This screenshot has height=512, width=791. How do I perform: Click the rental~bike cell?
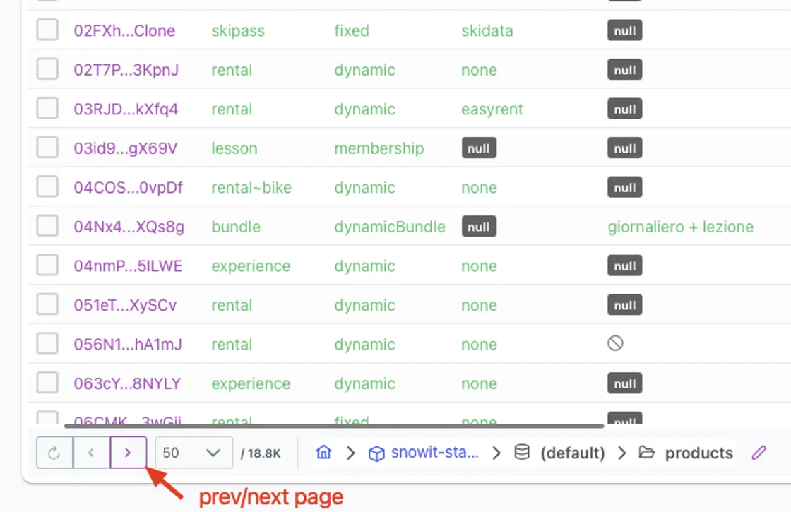point(251,188)
